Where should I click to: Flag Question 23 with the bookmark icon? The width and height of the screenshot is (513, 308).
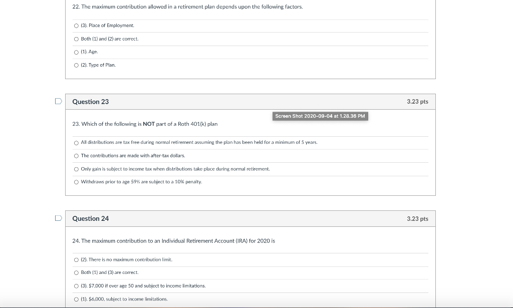(58, 101)
